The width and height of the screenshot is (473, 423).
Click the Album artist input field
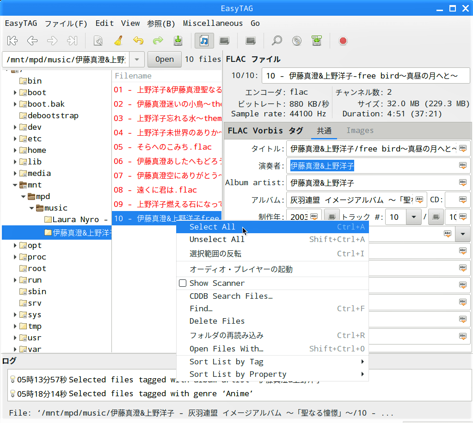tap(378, 183)
